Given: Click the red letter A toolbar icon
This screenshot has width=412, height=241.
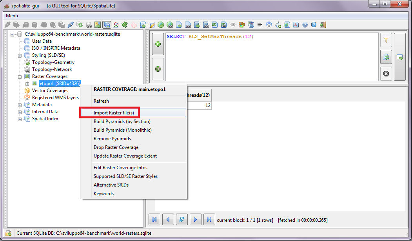Looking at the screenshot, I should pyautogui.click(x=296, y=25).
